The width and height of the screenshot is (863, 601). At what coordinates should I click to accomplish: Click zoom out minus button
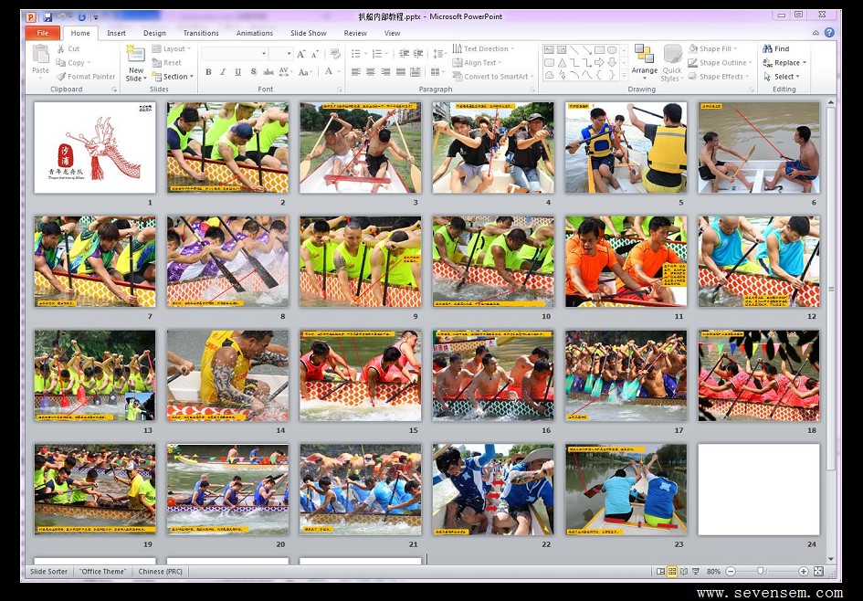[731, 572]
